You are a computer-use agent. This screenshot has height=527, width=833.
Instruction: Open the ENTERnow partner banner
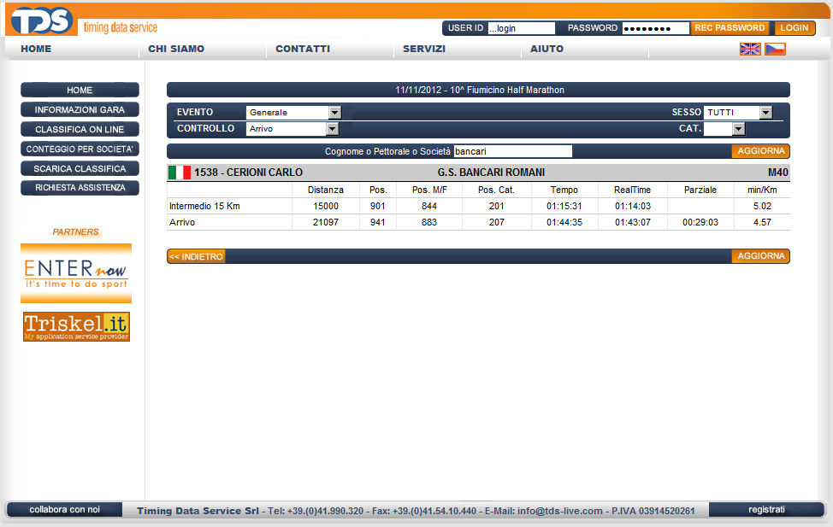tap(76, 272)
